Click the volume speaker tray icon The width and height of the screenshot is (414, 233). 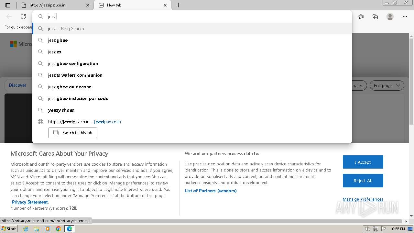[x=368, y=229]
